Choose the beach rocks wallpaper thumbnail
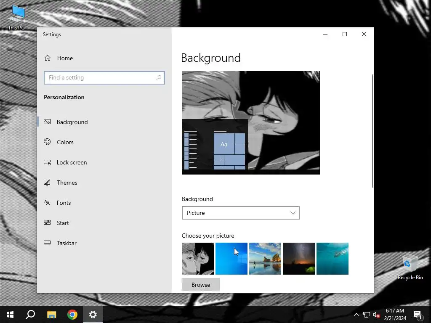The image size is (431, 323). point(265,259)
